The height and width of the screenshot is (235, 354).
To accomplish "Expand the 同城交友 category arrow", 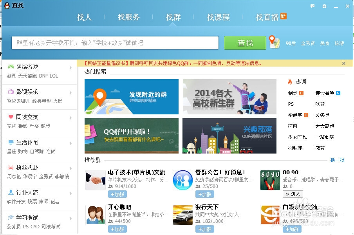I will [x=70, y=118].
